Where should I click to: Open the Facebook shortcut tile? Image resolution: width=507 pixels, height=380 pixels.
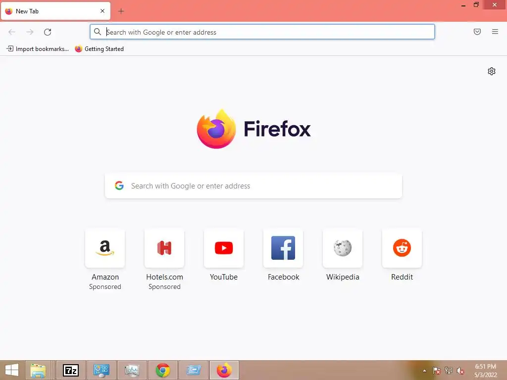point(283,248)
